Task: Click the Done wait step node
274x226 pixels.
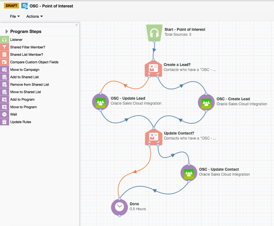Action: click(x=119, y=207)
